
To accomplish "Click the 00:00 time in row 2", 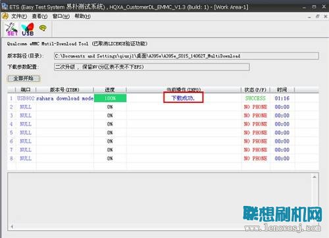I will [x=282, y=107].
